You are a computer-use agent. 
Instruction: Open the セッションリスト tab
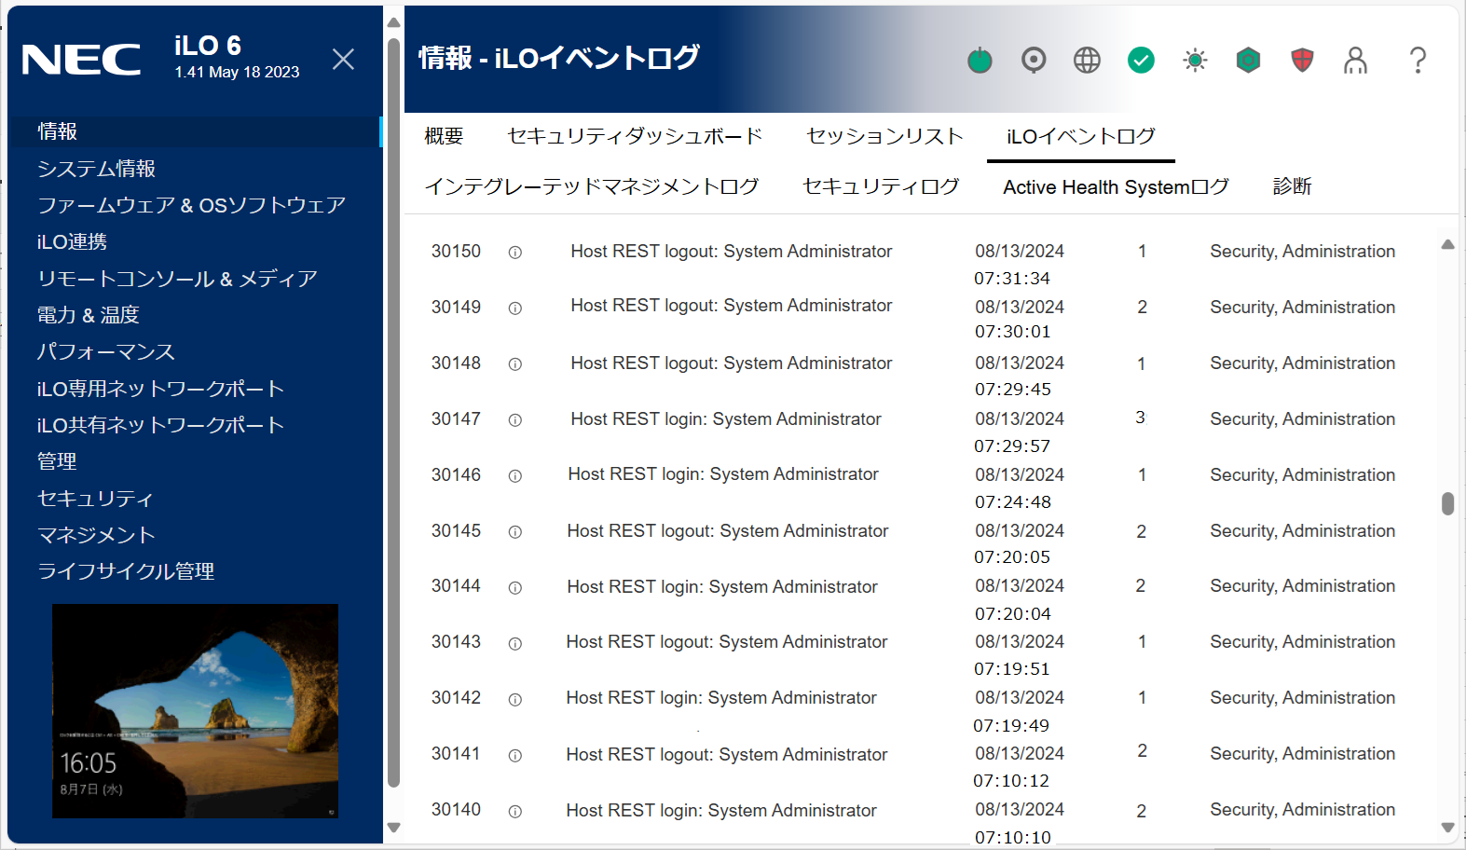coord(884,136)
